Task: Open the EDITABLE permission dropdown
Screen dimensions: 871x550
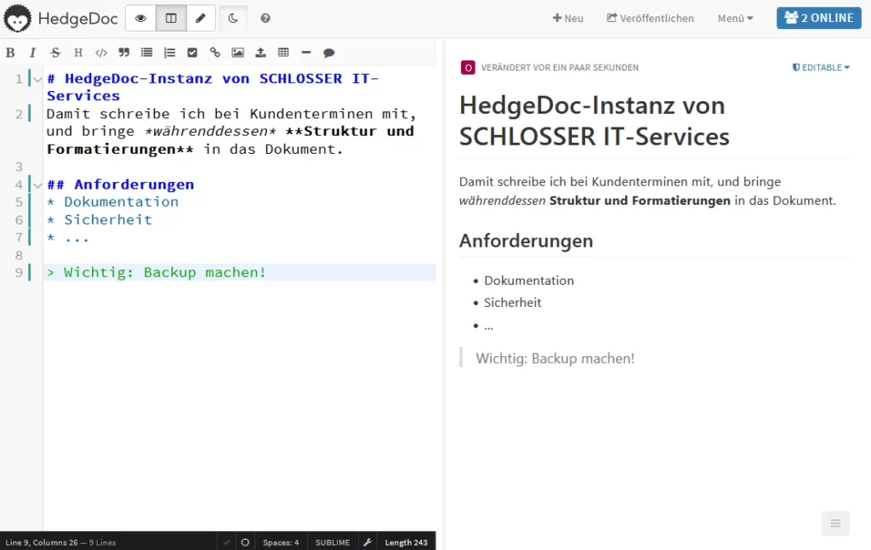Action: [x=821, y=67]
